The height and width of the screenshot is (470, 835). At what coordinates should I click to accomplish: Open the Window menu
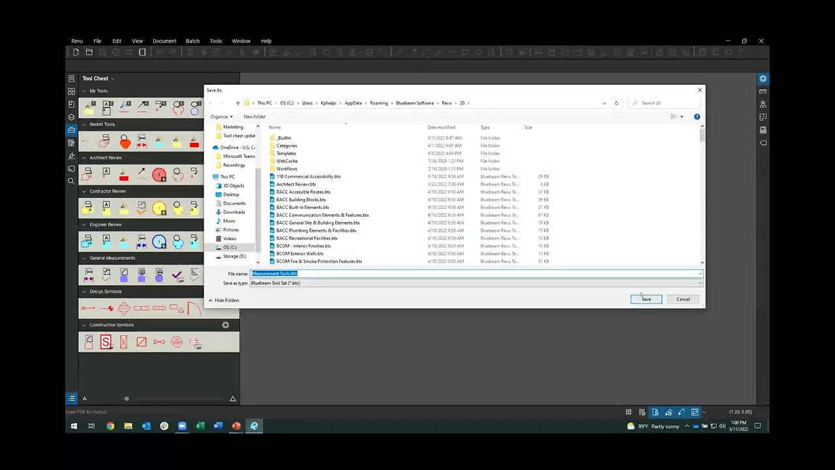(241, 41)
